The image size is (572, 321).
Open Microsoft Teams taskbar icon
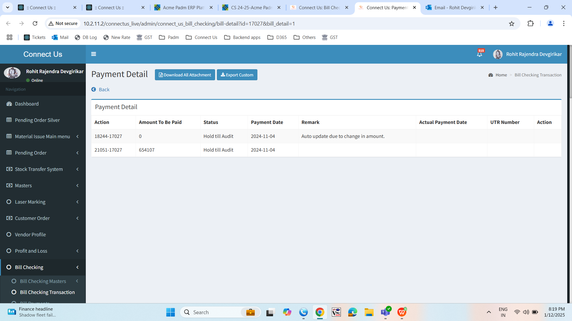386,312
